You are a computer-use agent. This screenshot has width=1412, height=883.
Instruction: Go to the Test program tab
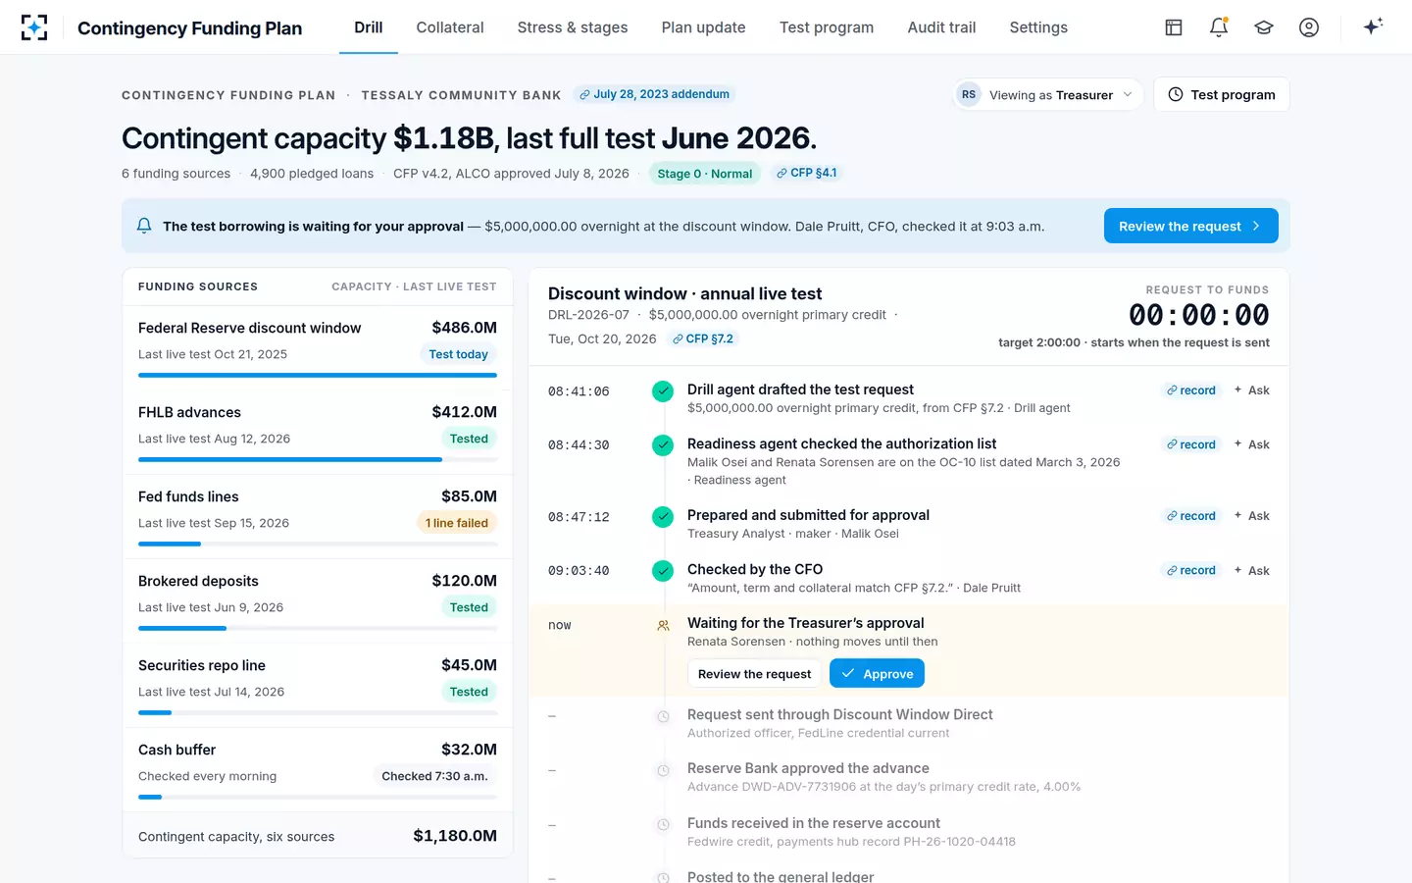click(x=827, y=27)
